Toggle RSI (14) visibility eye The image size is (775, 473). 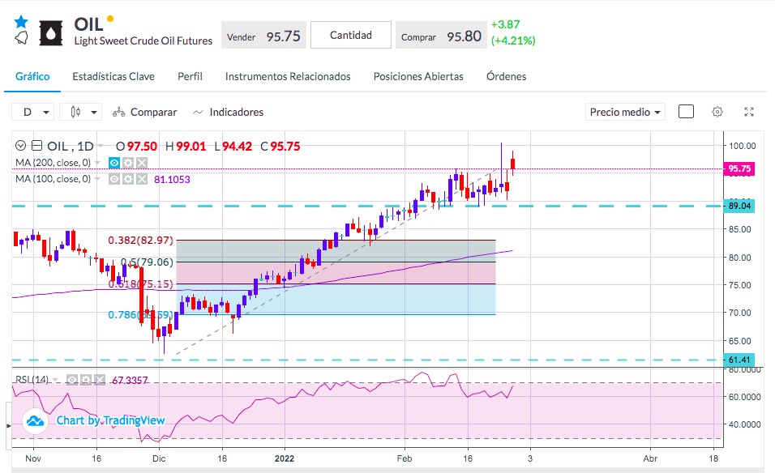pyautogui.click(x=72, y=380)
